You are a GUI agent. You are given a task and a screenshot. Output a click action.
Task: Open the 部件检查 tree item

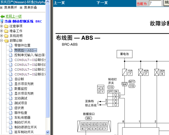[21, 113]
